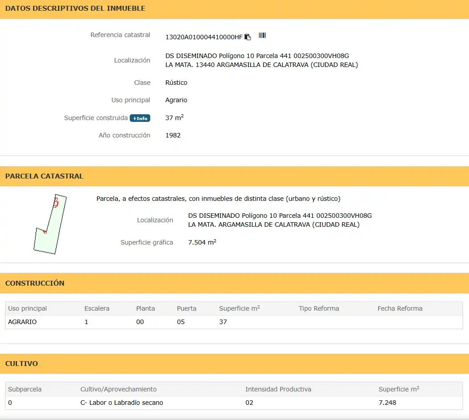Click the "Puerta" column header
This screenshot has height=420, width=469.
pyautogui.click(x=187, y=308)
